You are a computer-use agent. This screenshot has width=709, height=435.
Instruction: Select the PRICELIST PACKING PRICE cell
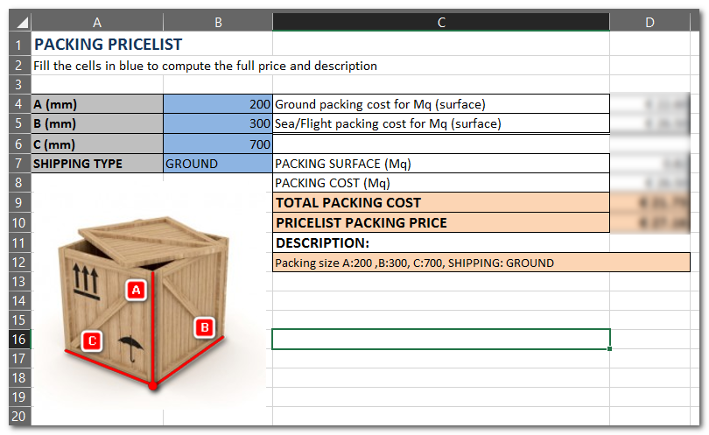pos(441,222)
